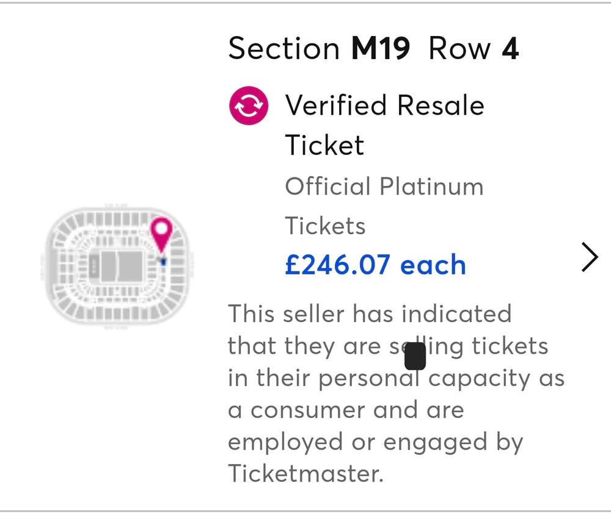The width and height of the screenshot is (611, 513).
Task: Click the grey "Tickets" word under Official Platinum
Action: click(x=325, y=226)
